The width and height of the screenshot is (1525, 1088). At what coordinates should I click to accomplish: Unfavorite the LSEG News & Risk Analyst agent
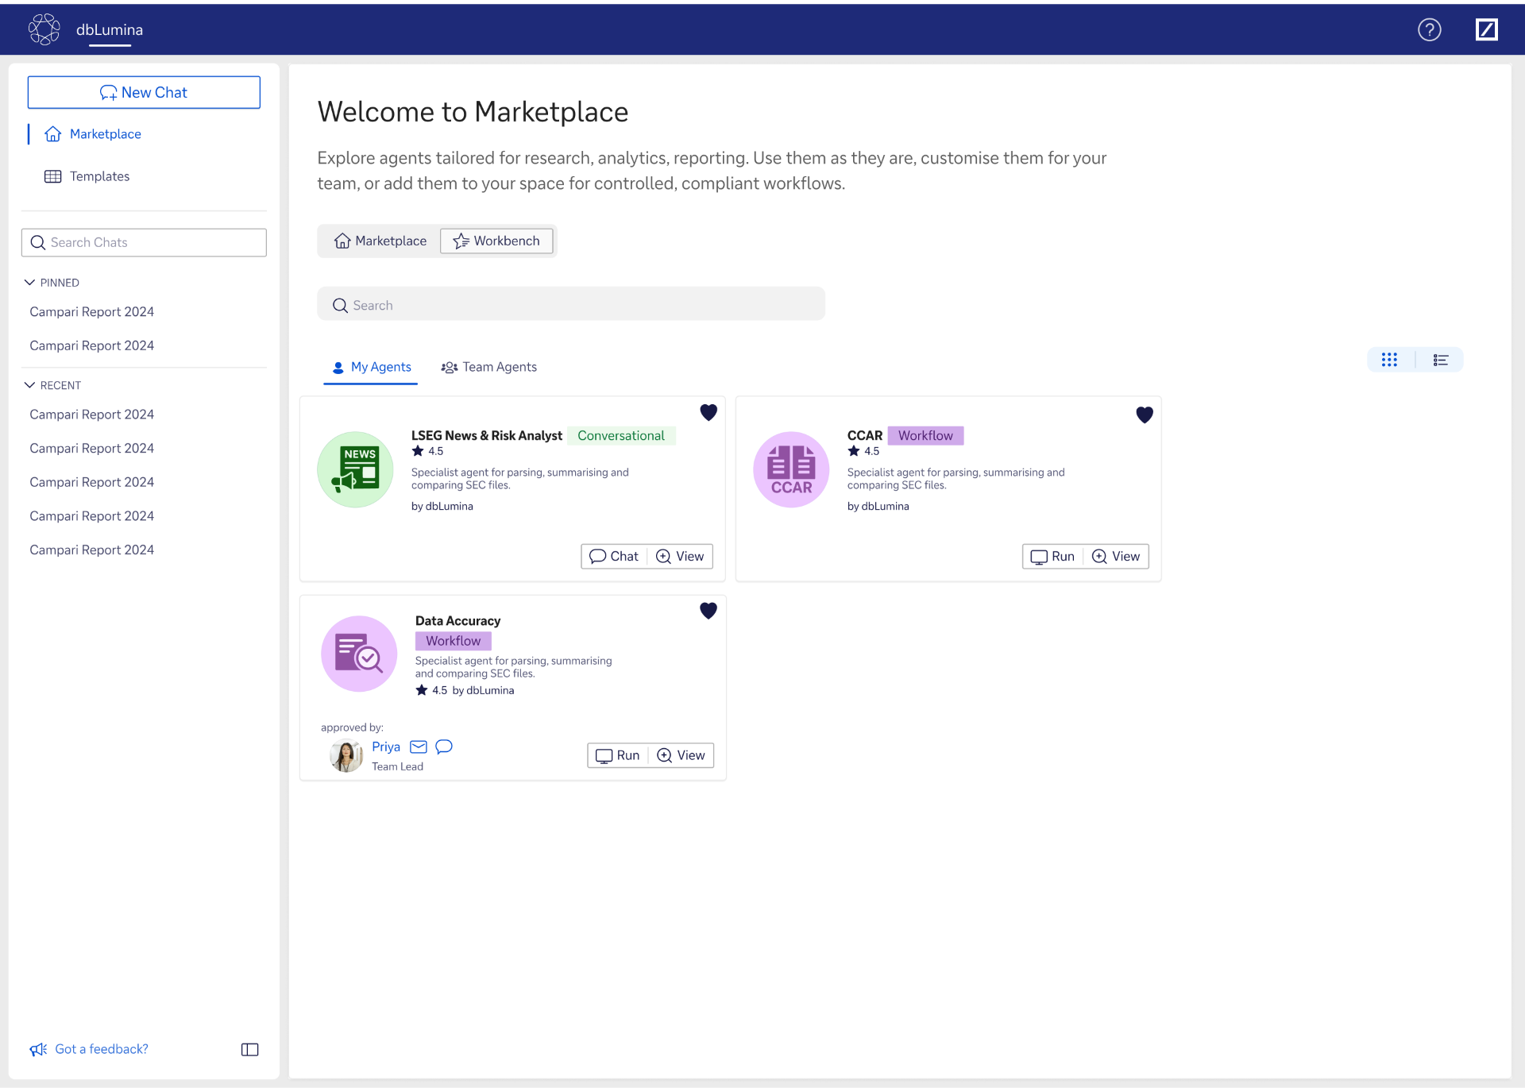point(708,412)
